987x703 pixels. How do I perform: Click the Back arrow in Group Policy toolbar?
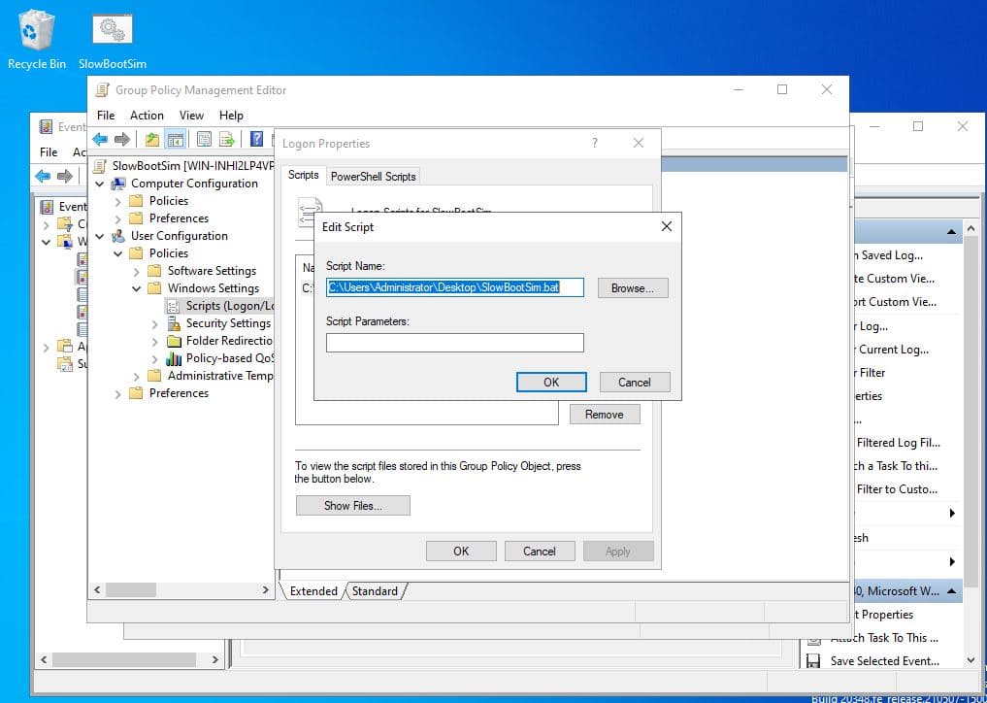(x=100, y=139)
